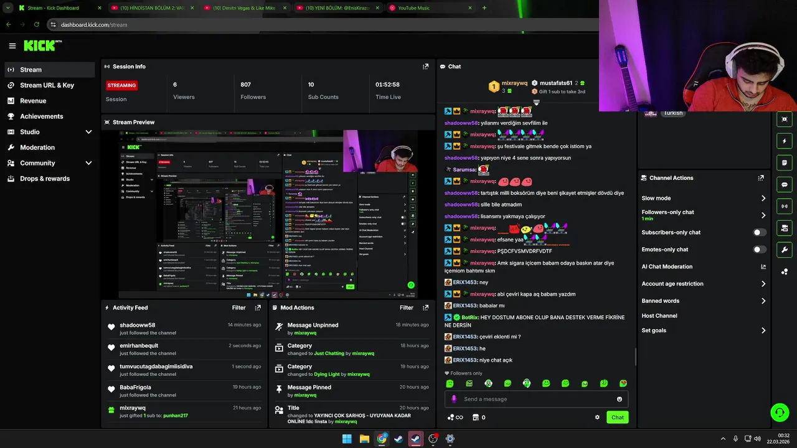Open the green headset support button

[x=780, y=412]
